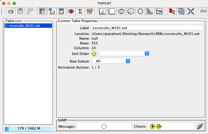Open the sphere plot icon

point(140,12)
